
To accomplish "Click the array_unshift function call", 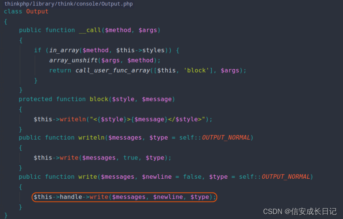I will 73,60.
